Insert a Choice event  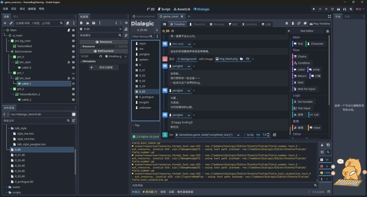(300, 57)
